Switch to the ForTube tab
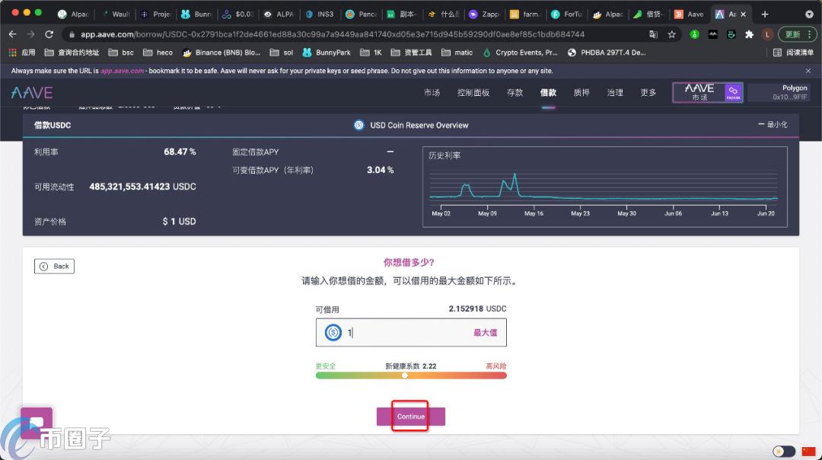This screenshot has width=822, height=460. click(567, 14)
